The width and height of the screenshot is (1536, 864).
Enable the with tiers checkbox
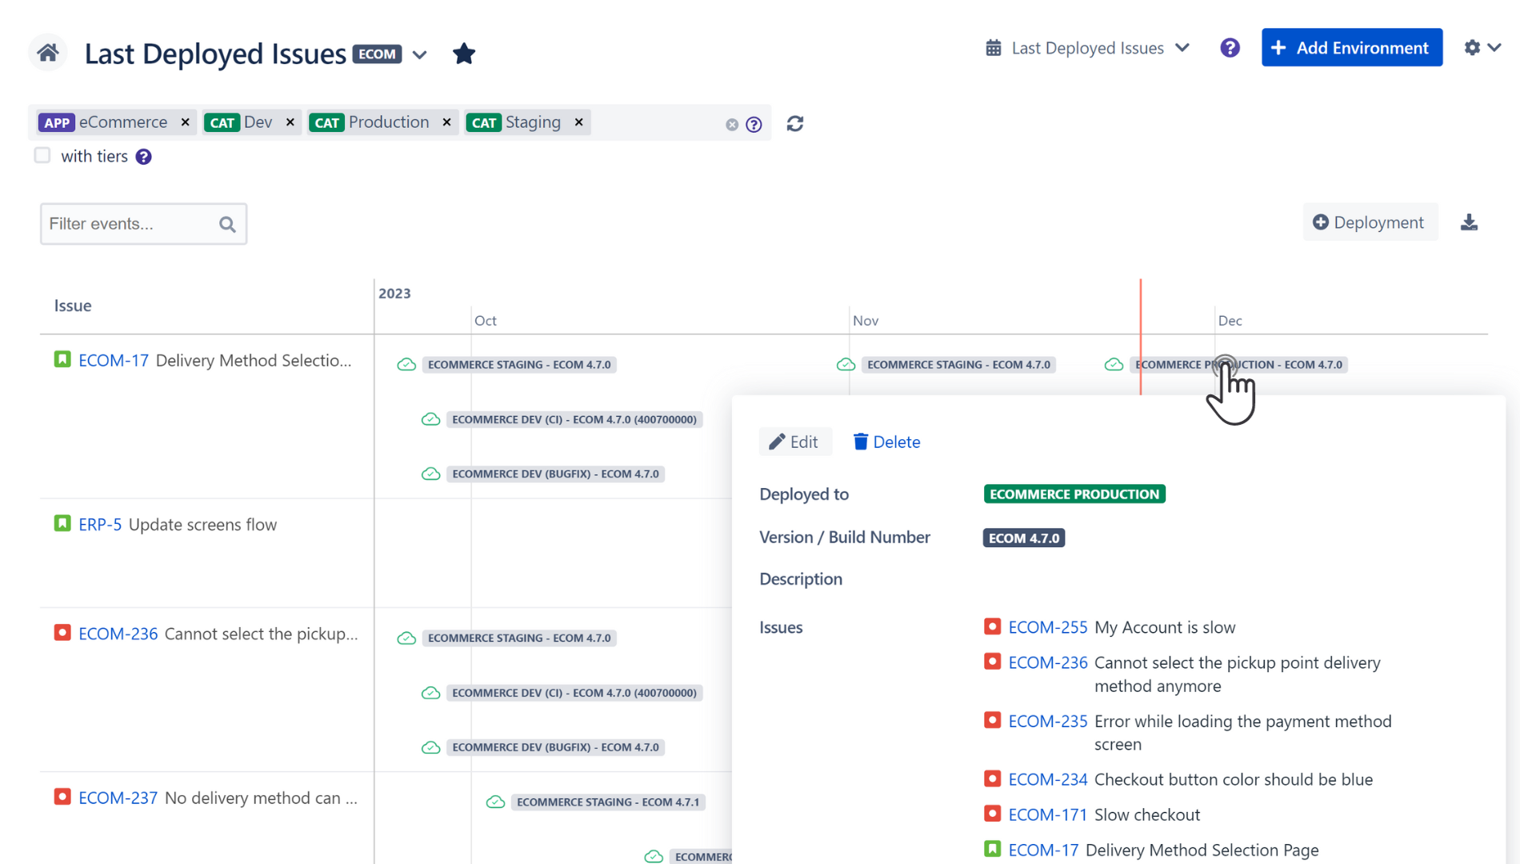(x=42, y=155)
